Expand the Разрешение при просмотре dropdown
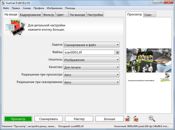Viewport: 175px width, 130px height. 91,75
